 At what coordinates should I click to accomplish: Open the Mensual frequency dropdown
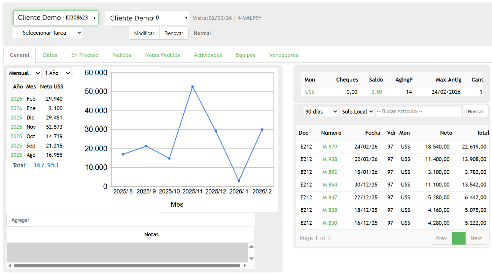point(23,73)
